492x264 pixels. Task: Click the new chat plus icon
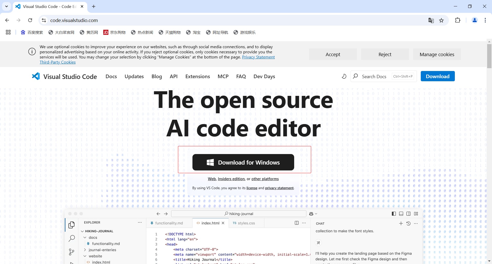click(x=401, y=224)
